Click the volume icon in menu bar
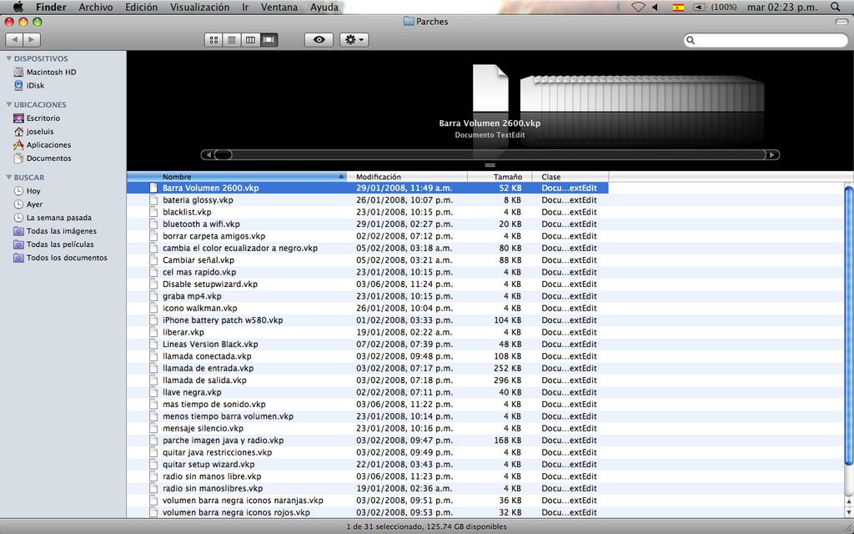Screen dimensions: 854x534 [x=656, y=8]
